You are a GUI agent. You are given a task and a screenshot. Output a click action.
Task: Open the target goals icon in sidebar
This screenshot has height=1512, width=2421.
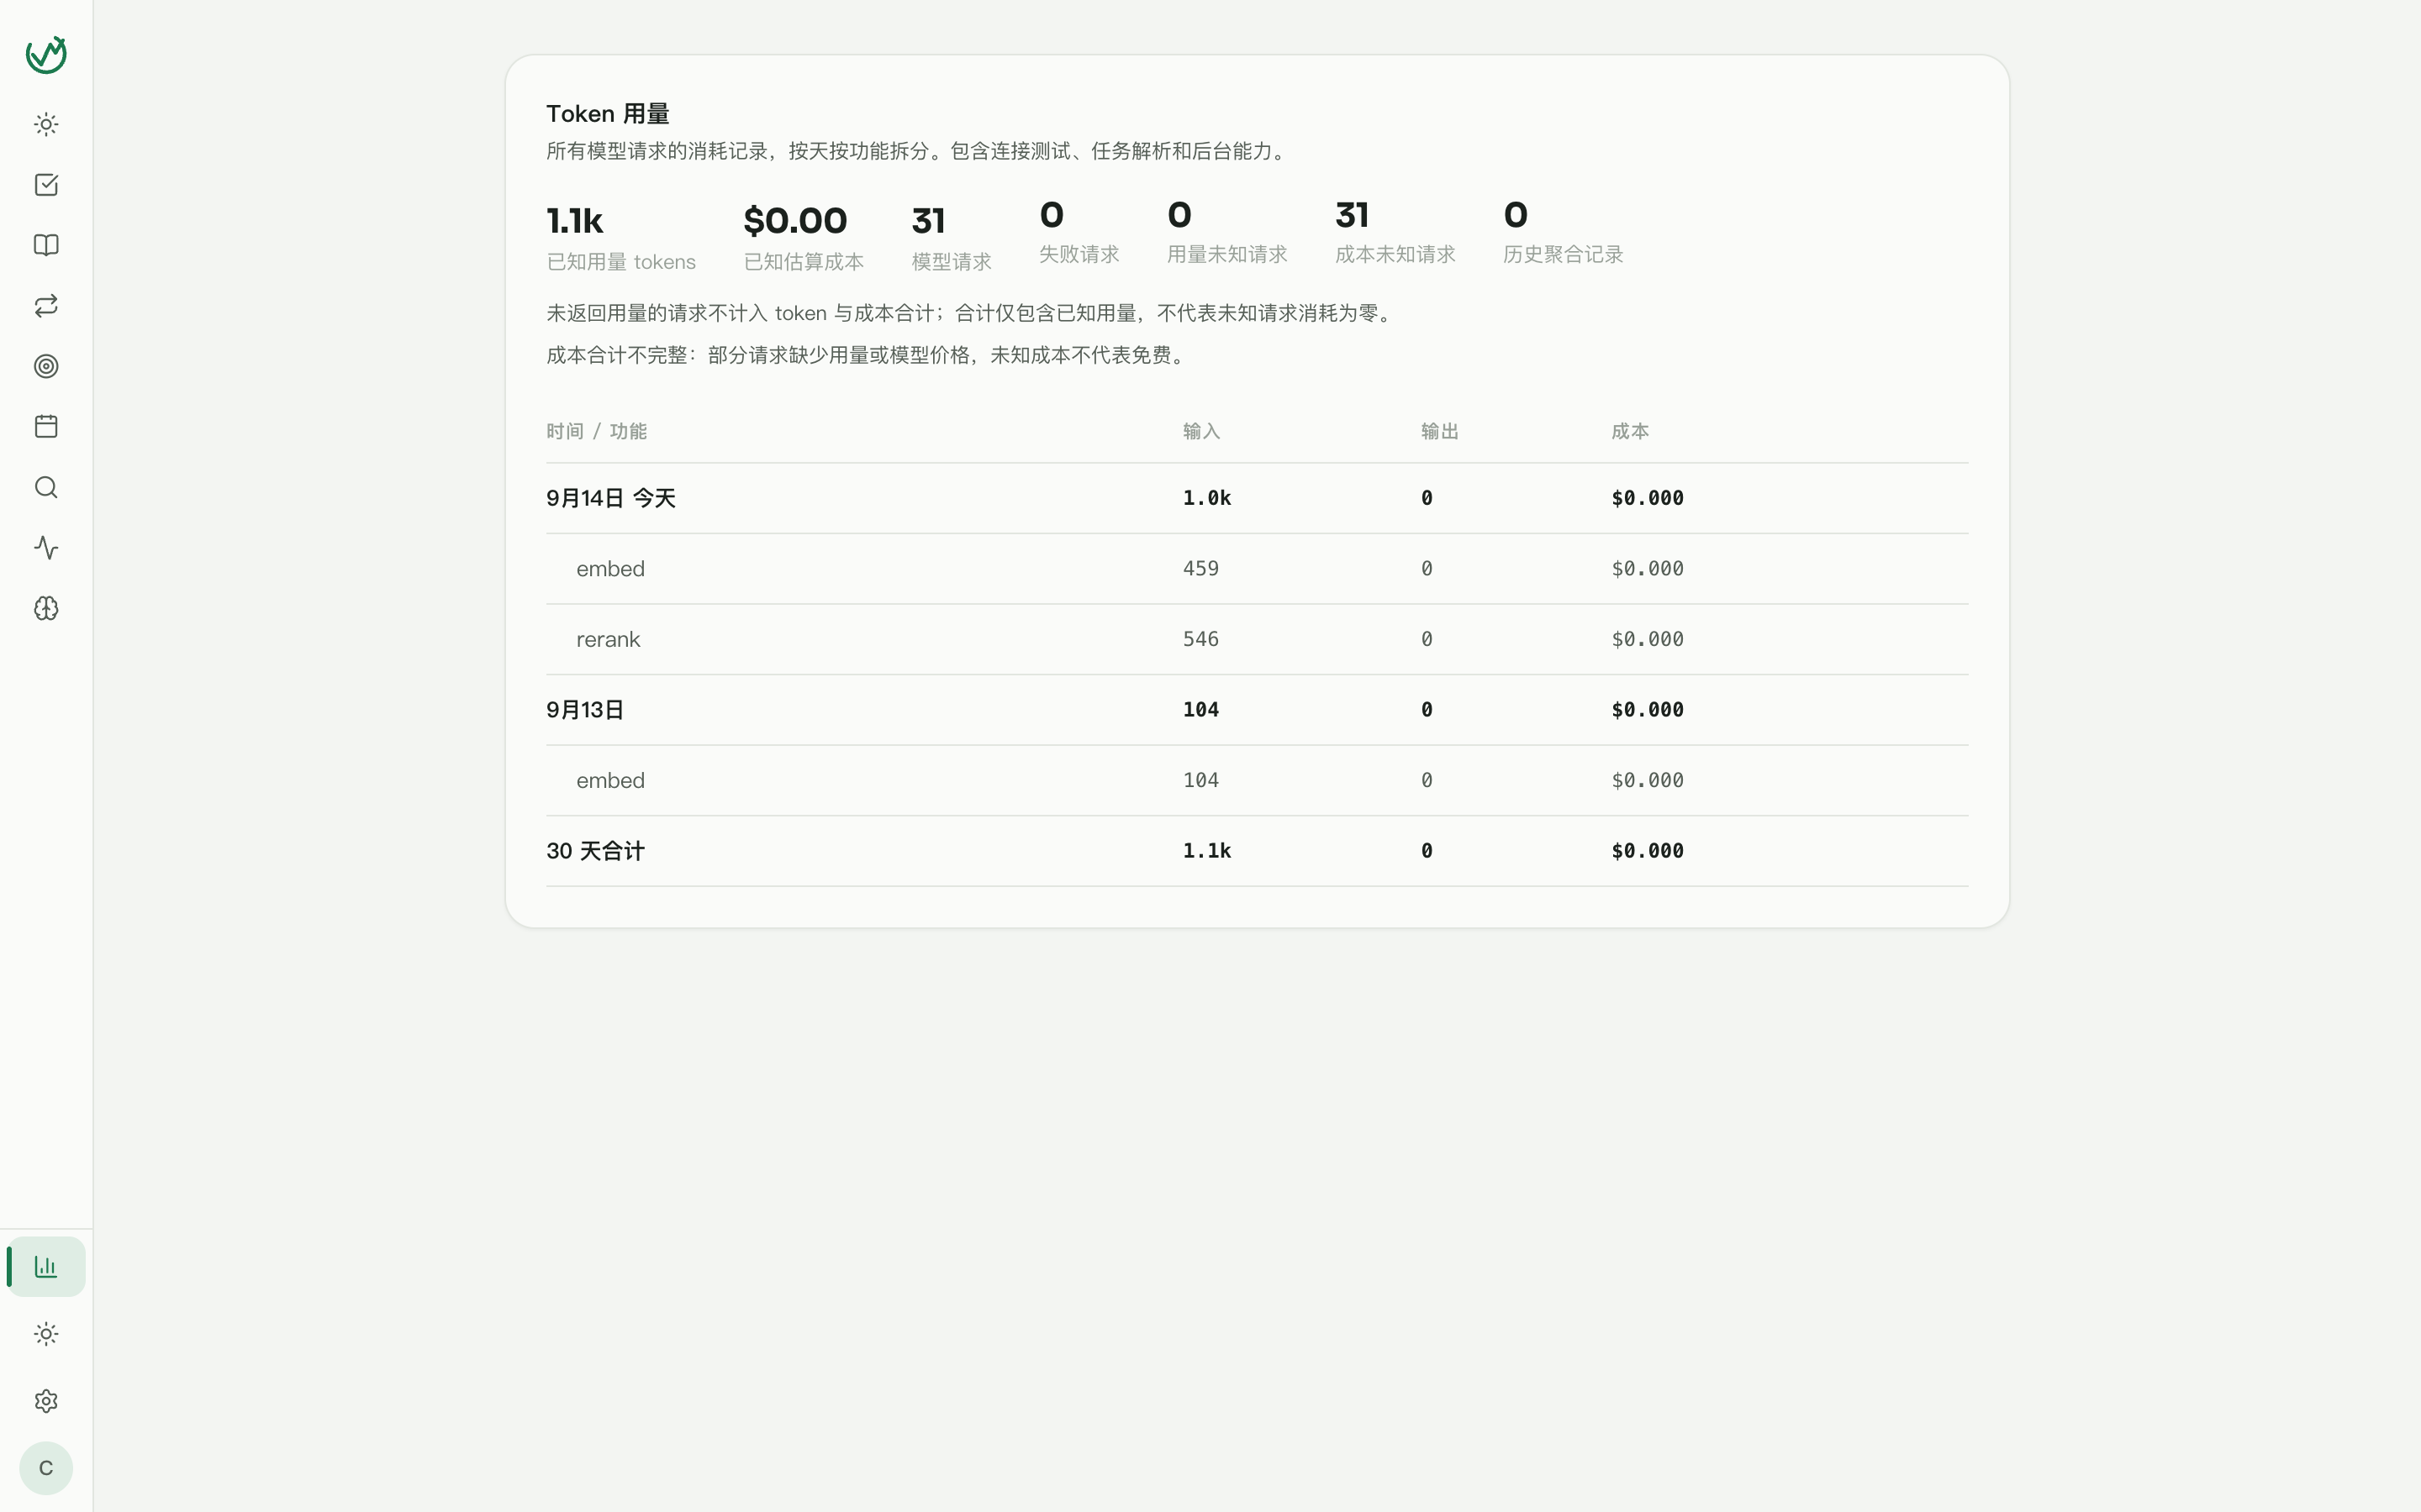click(x=46, y=366)
